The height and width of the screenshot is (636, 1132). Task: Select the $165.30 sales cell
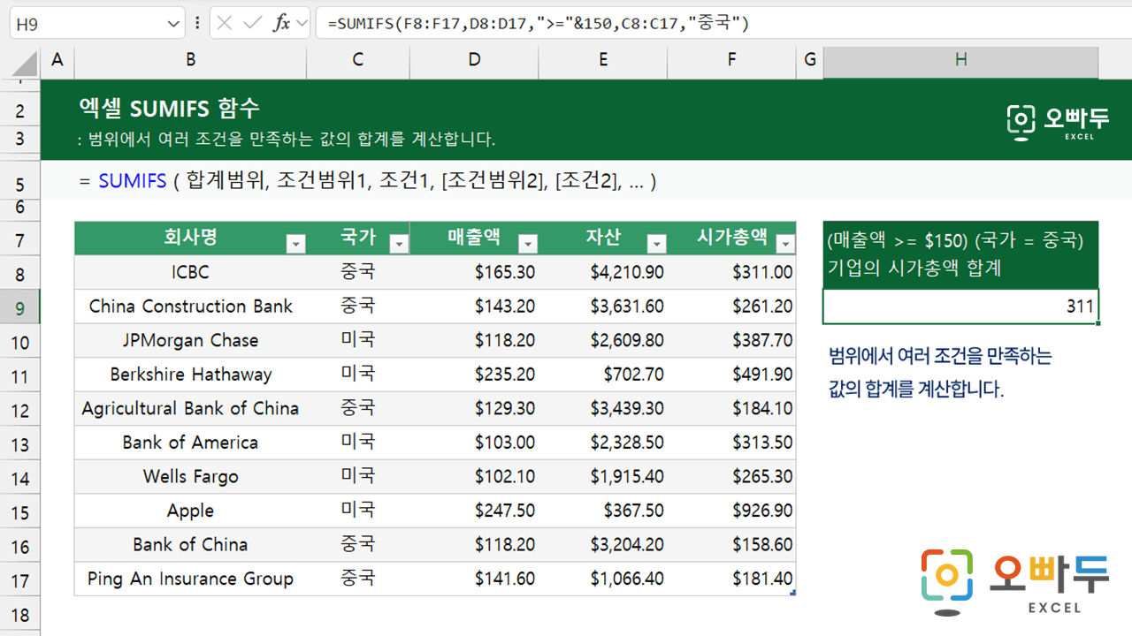point(475,272)
